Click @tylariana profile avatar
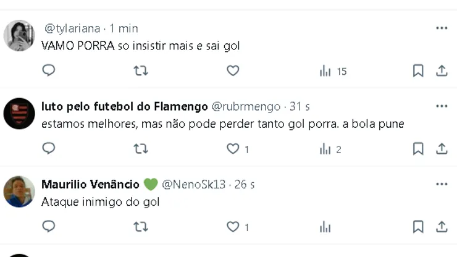Viewport: 457px width, 257px height. tap(19, 36)
